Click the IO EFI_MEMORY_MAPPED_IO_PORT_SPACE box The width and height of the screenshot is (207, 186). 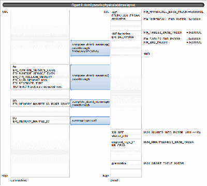pos(40,103)
